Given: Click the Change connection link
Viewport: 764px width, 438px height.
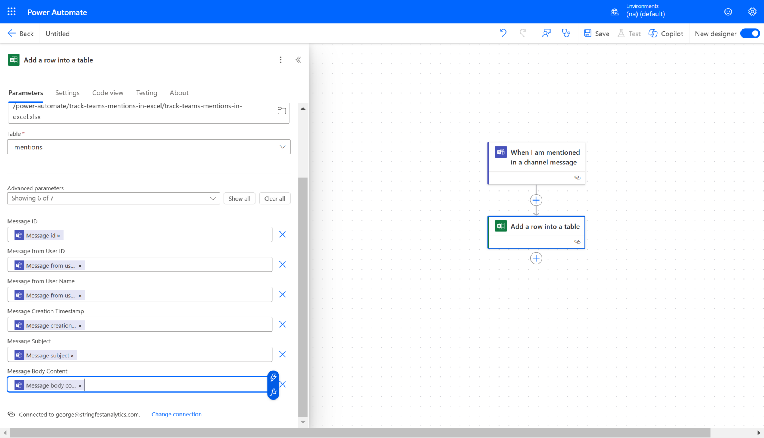Looking at the screenshot, I should (176, 414).
